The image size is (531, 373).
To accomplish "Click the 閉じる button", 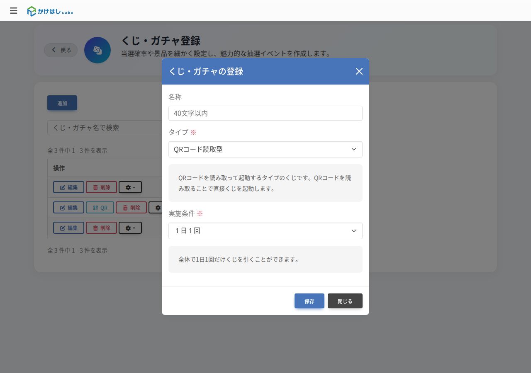I will pyautogui.click(x=345, y=301).
